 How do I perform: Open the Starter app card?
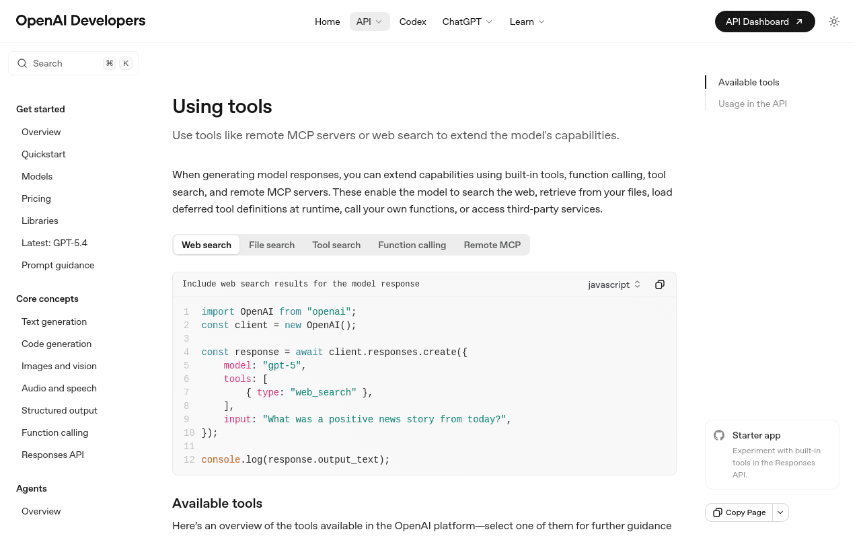coord(772,455)
